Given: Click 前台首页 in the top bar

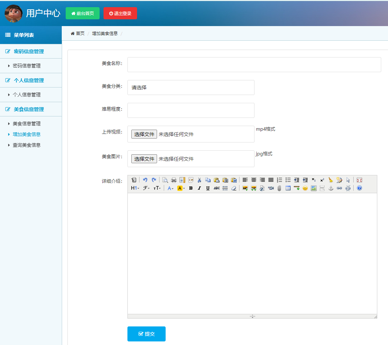Looking at the screenshot, I should pos(82,13).
